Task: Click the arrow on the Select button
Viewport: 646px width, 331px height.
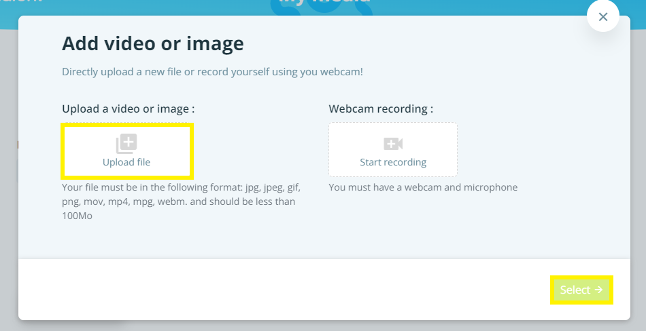Action: pyautogui.click(x=598, y=290)
